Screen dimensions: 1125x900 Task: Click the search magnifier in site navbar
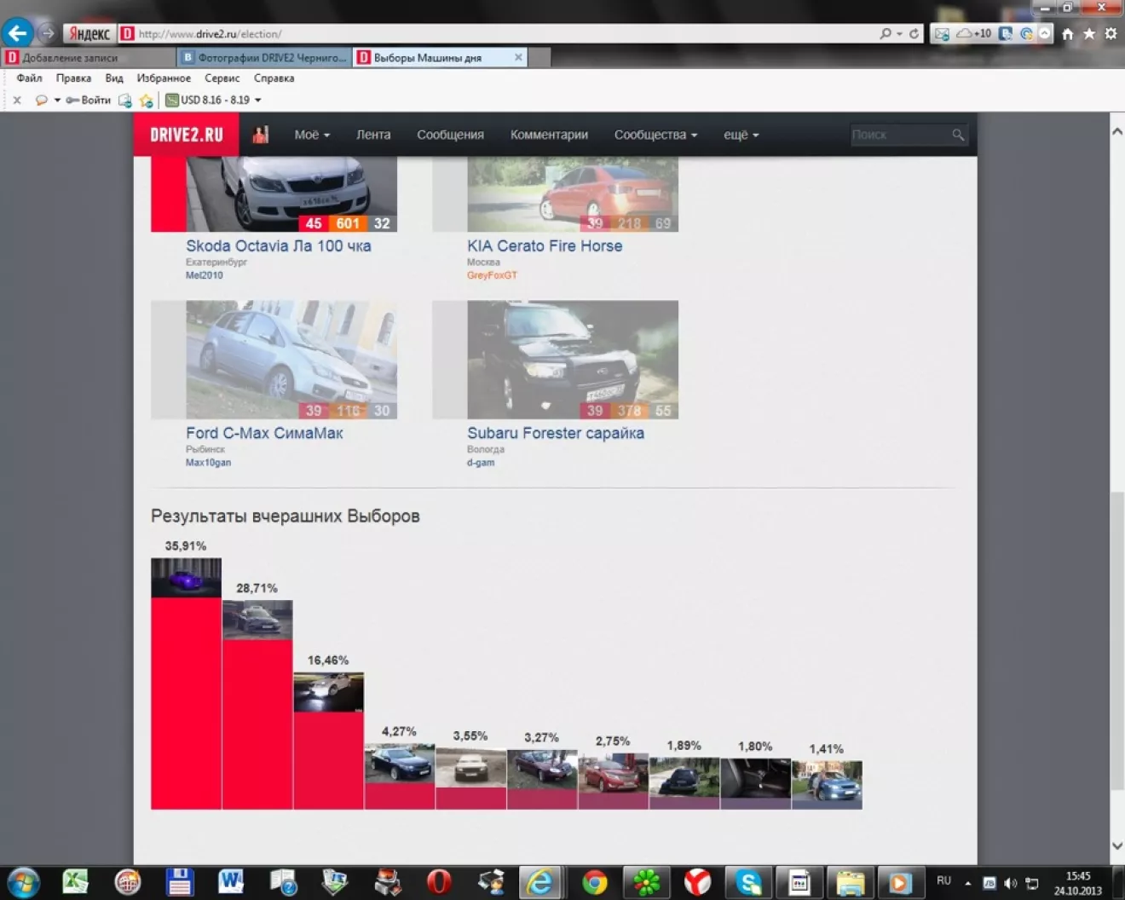[x=958, y=135]
